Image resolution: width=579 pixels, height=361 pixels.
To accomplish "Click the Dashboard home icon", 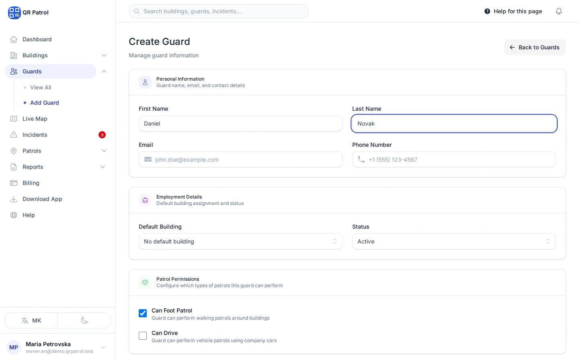I will (x=14, y=39).
